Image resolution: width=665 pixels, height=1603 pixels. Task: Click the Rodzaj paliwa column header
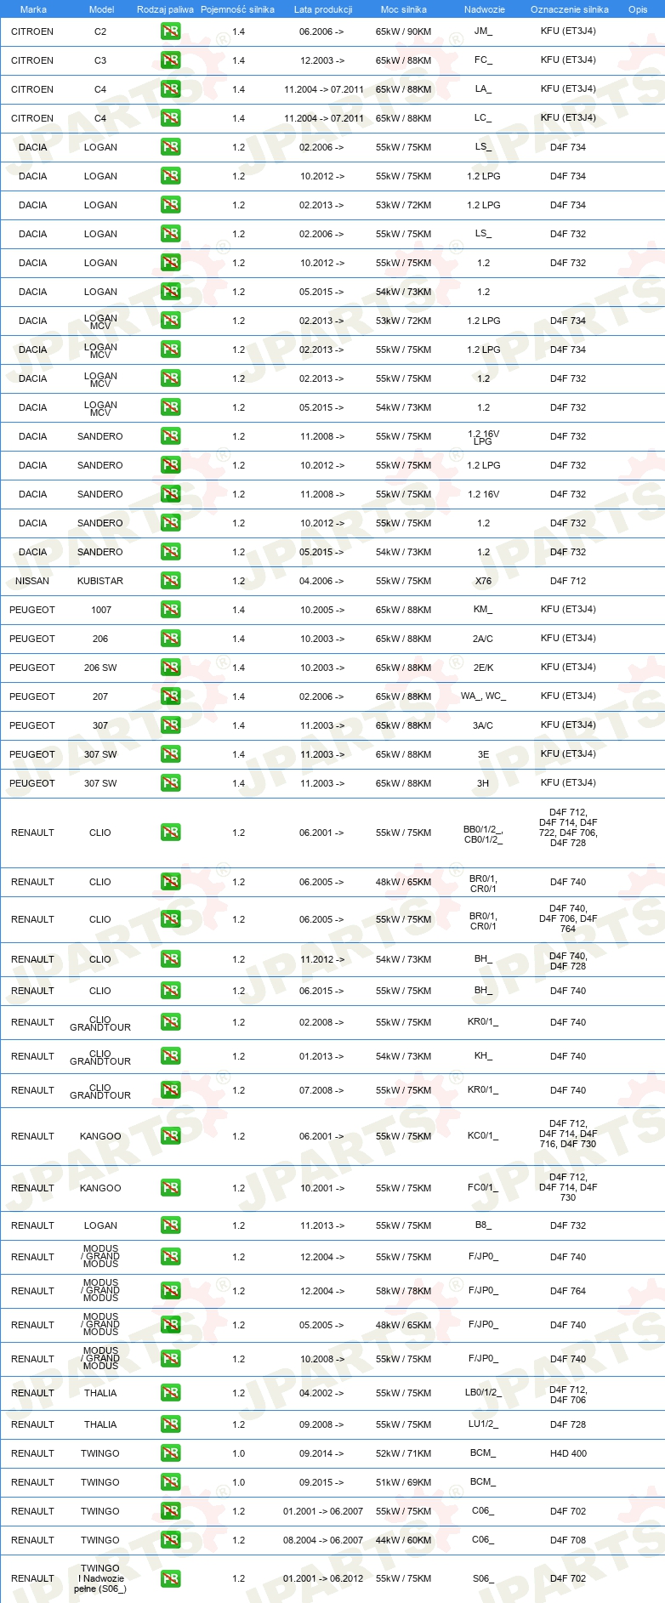[165, 9]
